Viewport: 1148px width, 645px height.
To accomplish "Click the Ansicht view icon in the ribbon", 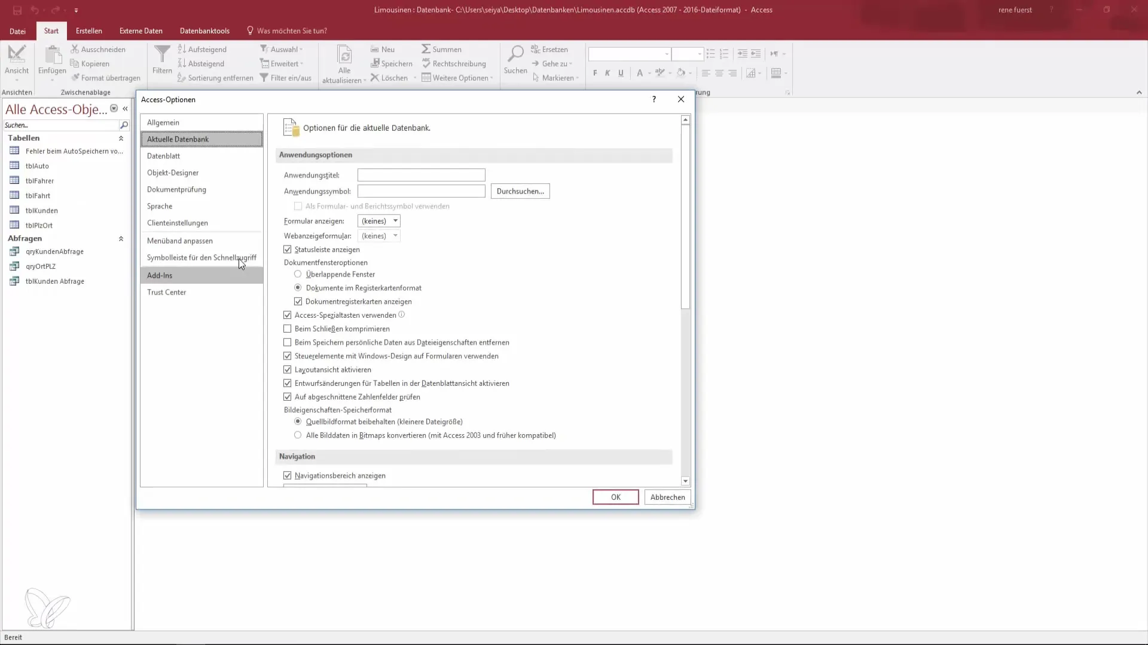I will click(17, 55).
